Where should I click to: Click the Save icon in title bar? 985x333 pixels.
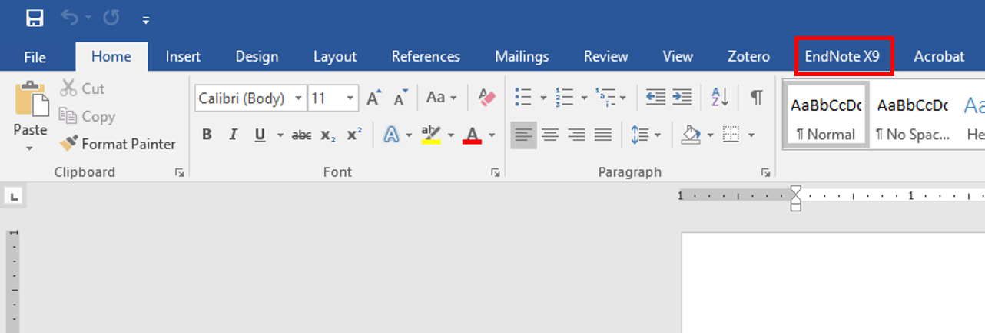tap(34, 18)
